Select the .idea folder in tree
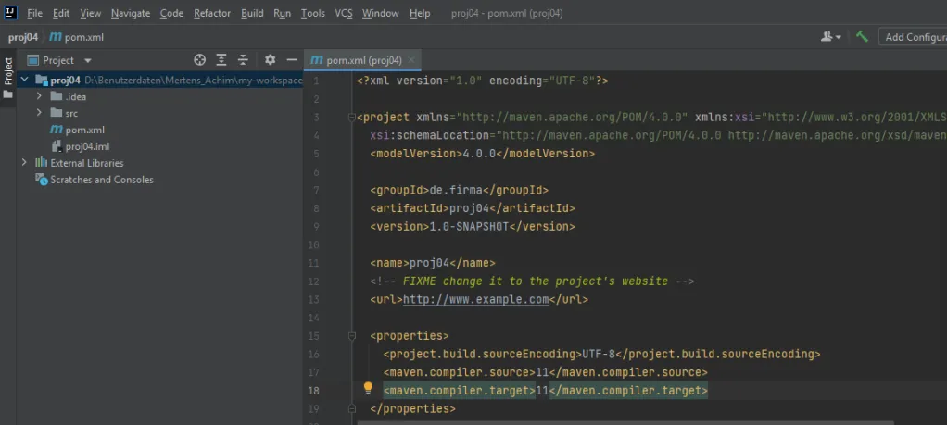 point(69,96)
